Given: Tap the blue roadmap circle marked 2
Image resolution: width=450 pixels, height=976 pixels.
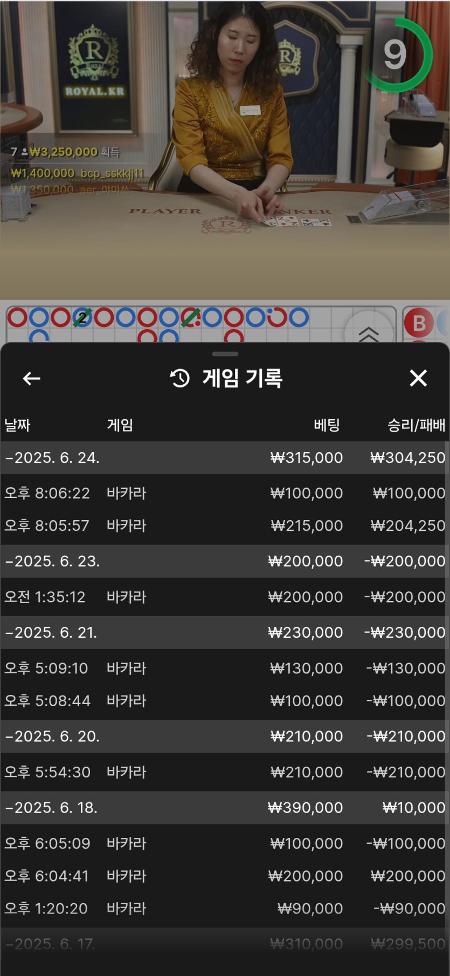Looking at the screenshot, I should click(82, 318).
